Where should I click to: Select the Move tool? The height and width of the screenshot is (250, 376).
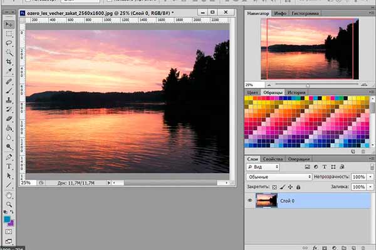click(9, 24)
